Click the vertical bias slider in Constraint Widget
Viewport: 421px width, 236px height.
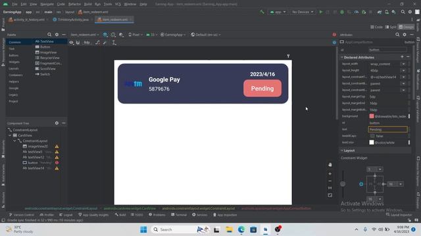tap(343, 184)
